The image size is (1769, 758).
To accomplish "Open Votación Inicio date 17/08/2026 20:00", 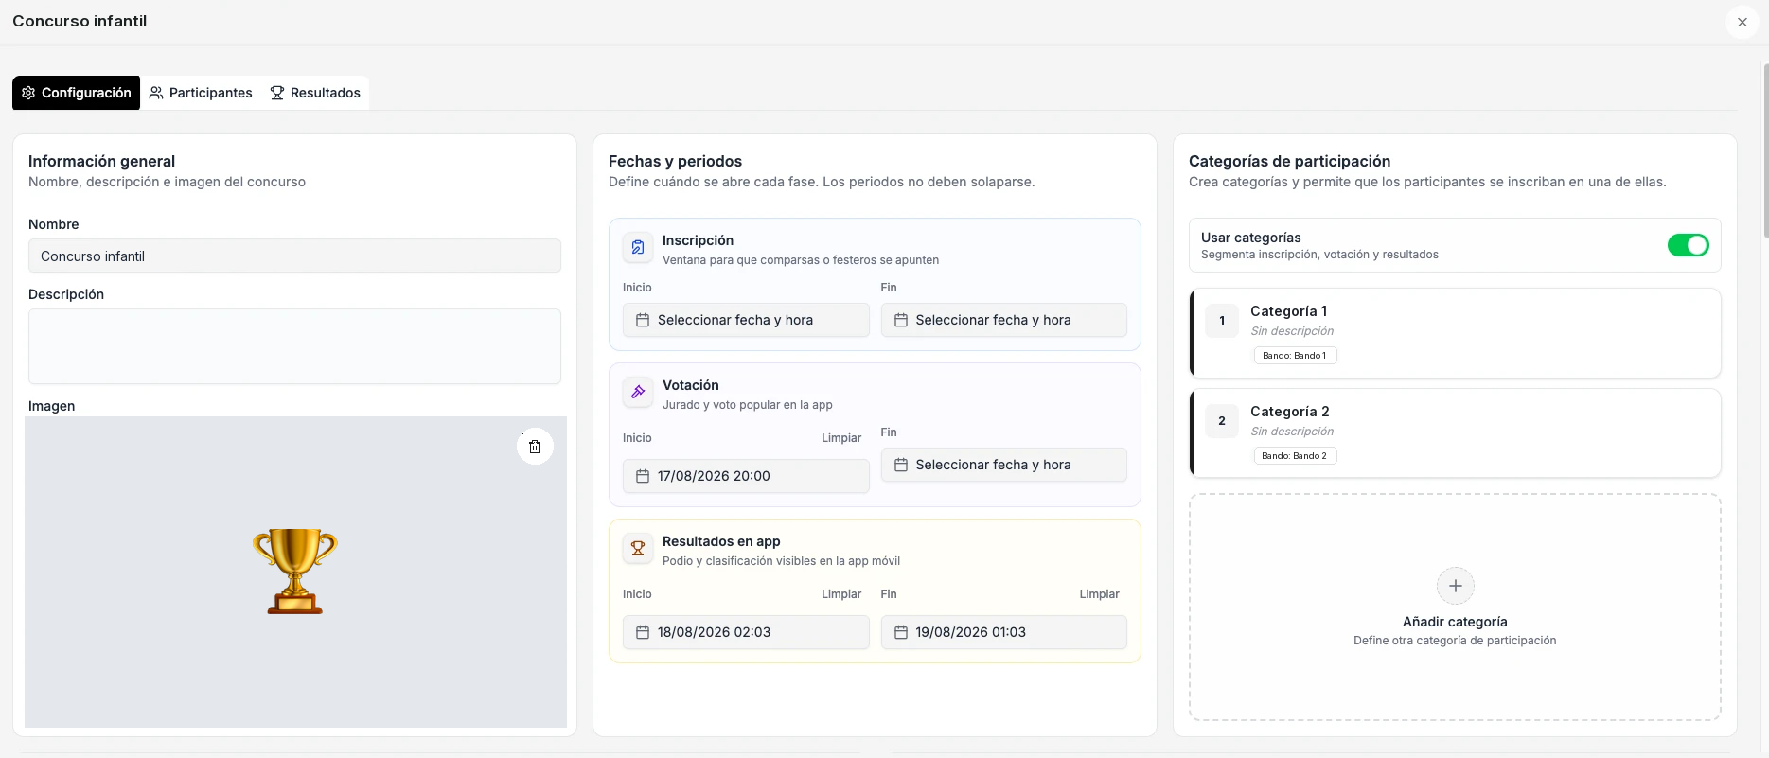I will click(x=746, y=476).
